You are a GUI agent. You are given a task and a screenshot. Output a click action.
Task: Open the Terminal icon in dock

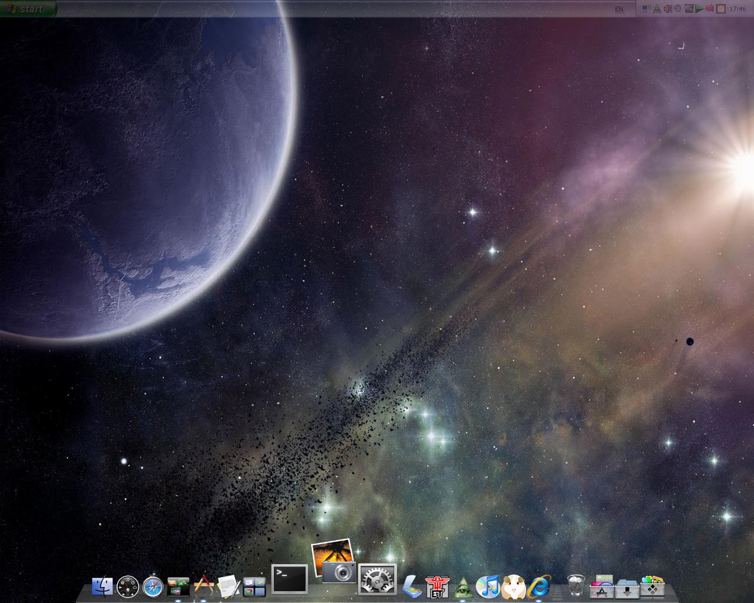point(289,578)
